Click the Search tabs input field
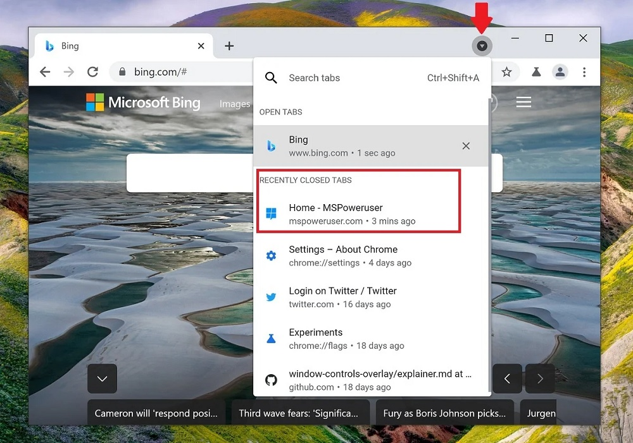The width and height of the screenshot is (633, 443). click(372, 78)
